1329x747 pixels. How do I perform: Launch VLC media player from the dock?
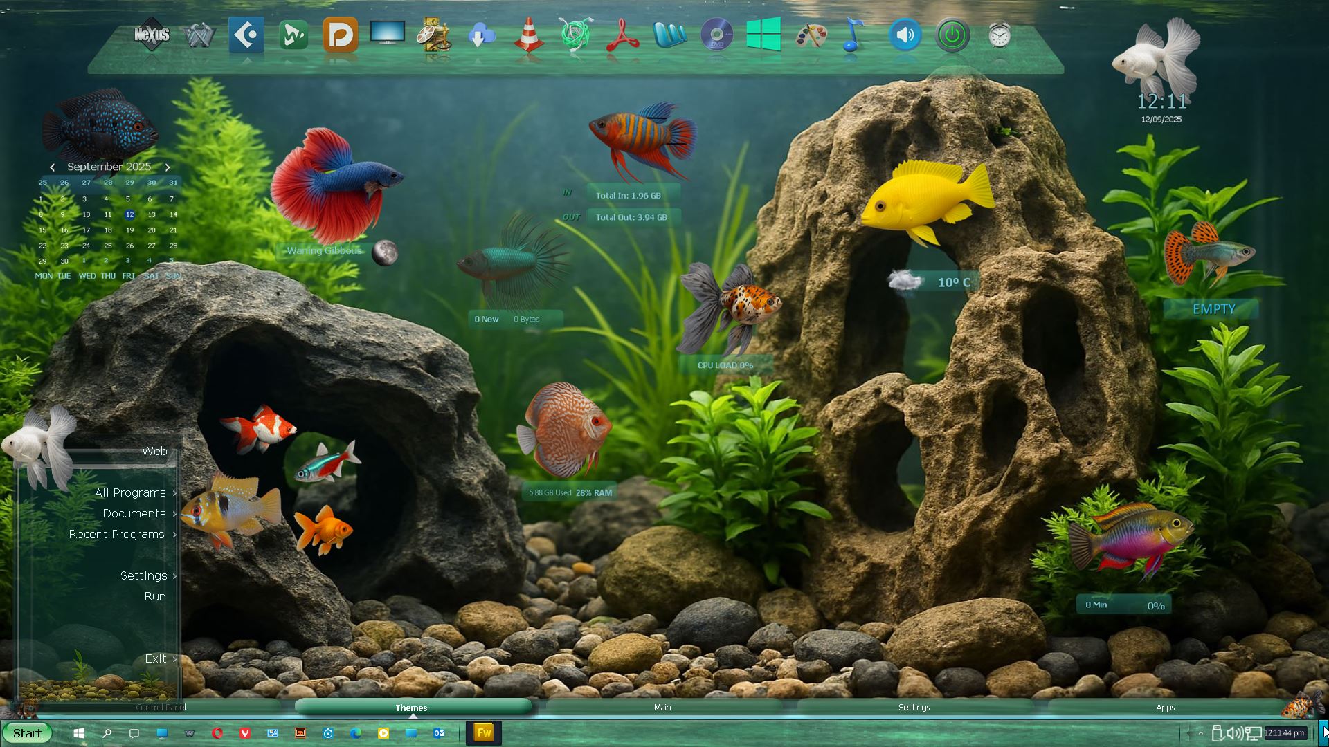point(529,35)
